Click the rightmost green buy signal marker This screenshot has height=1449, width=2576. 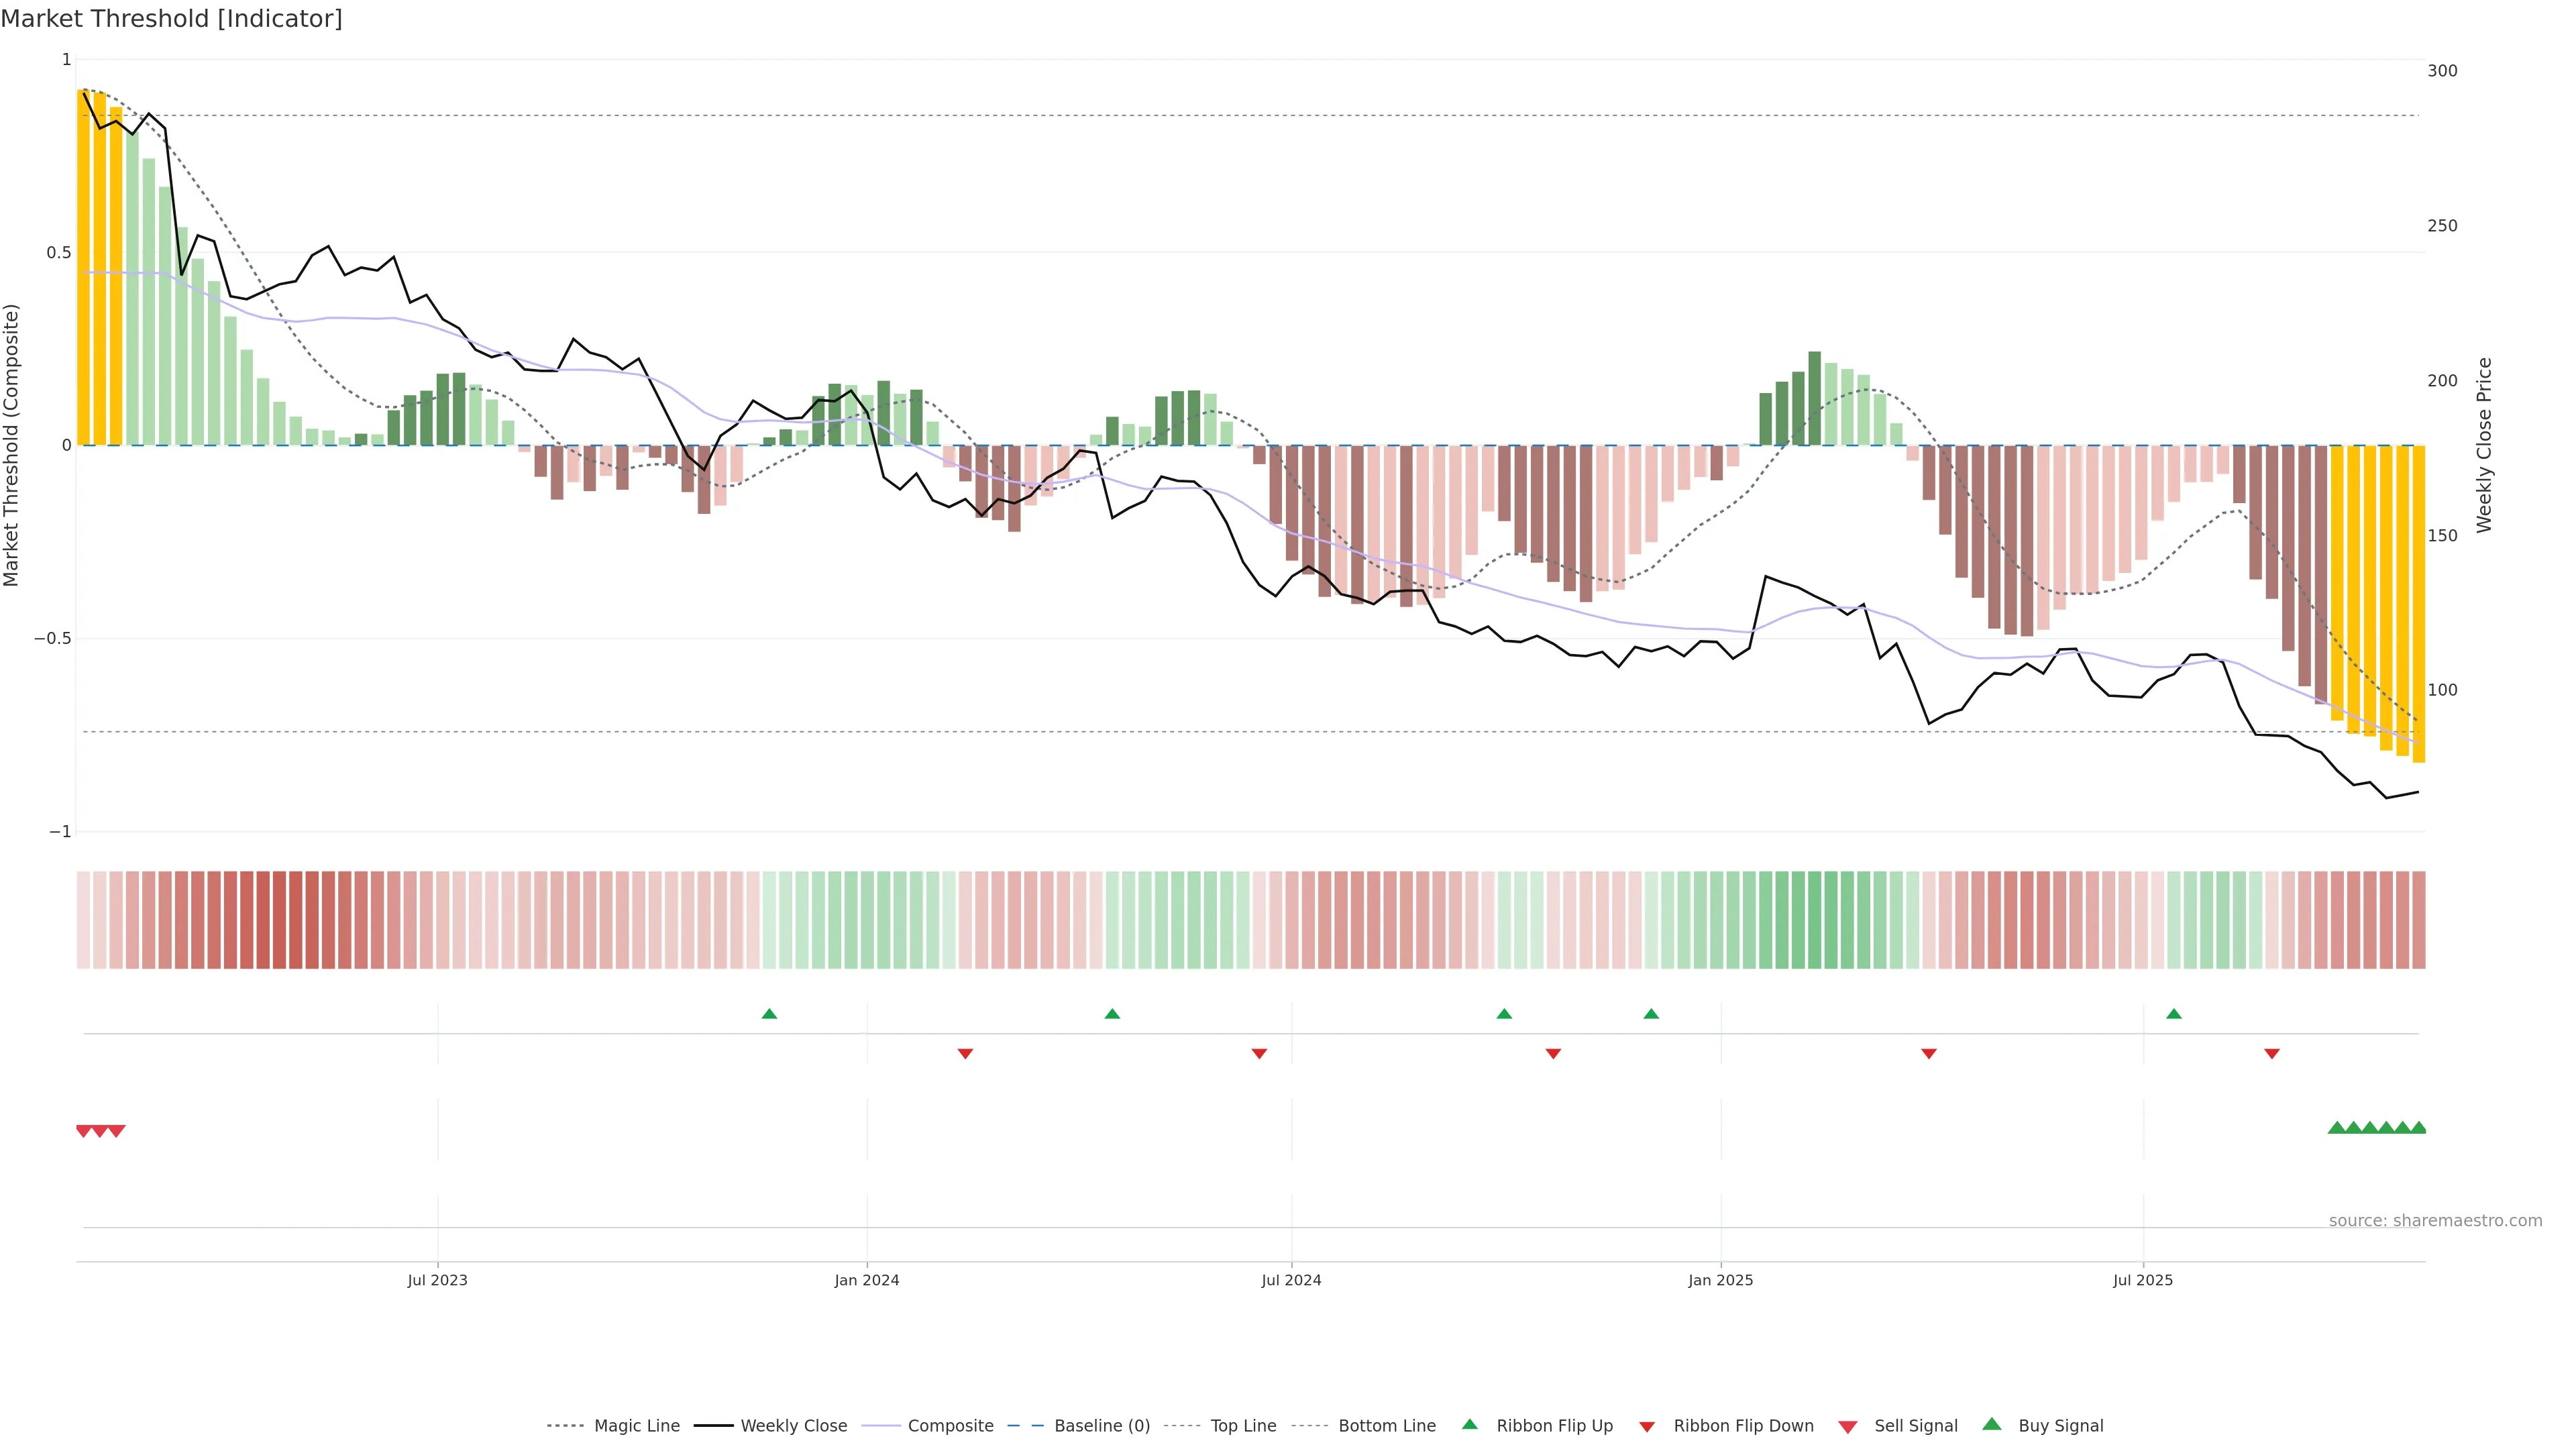(x=2418, y=1128)
